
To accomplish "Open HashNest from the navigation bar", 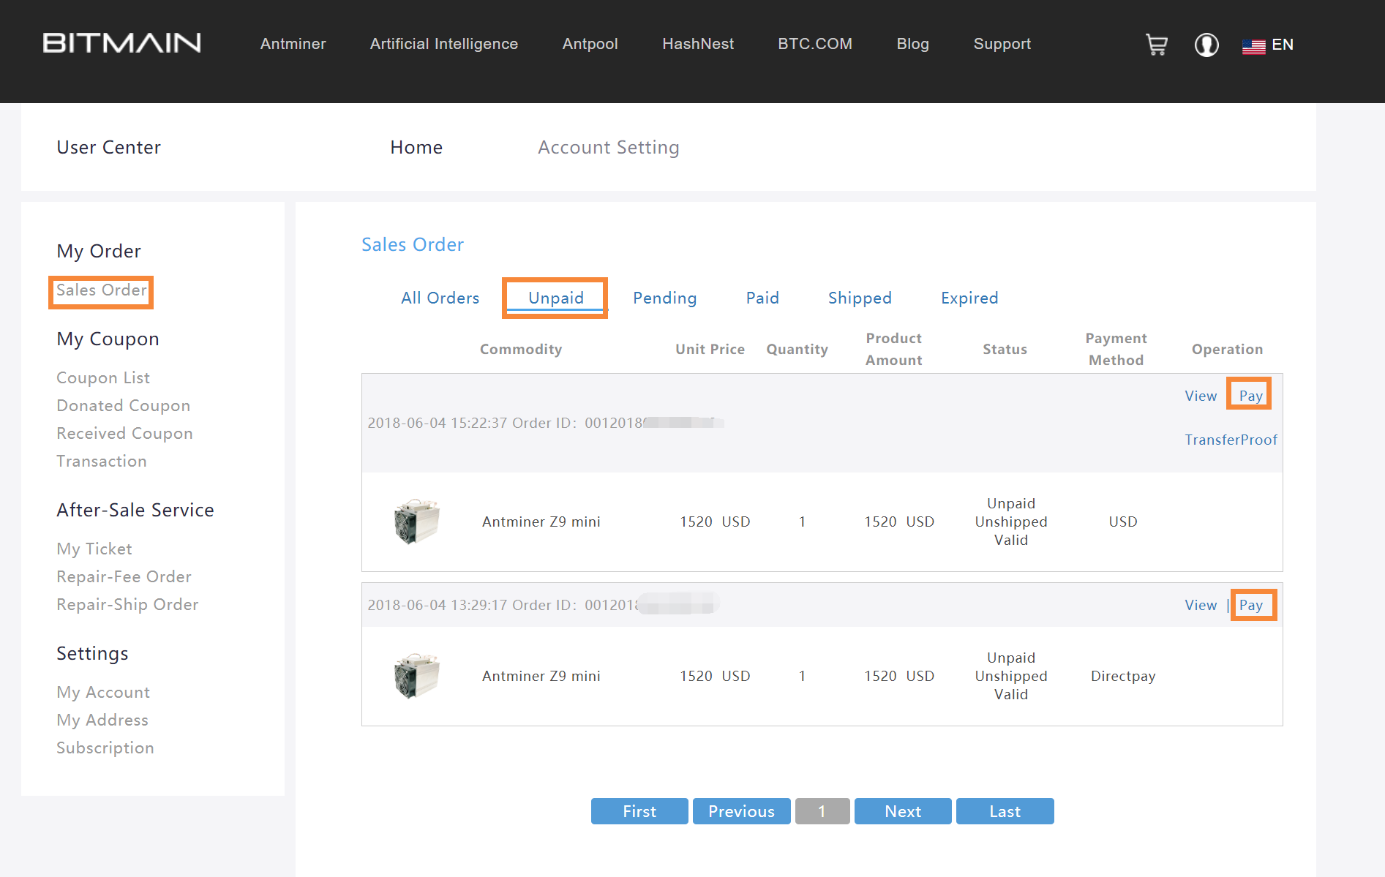I will tap(698, 44).
